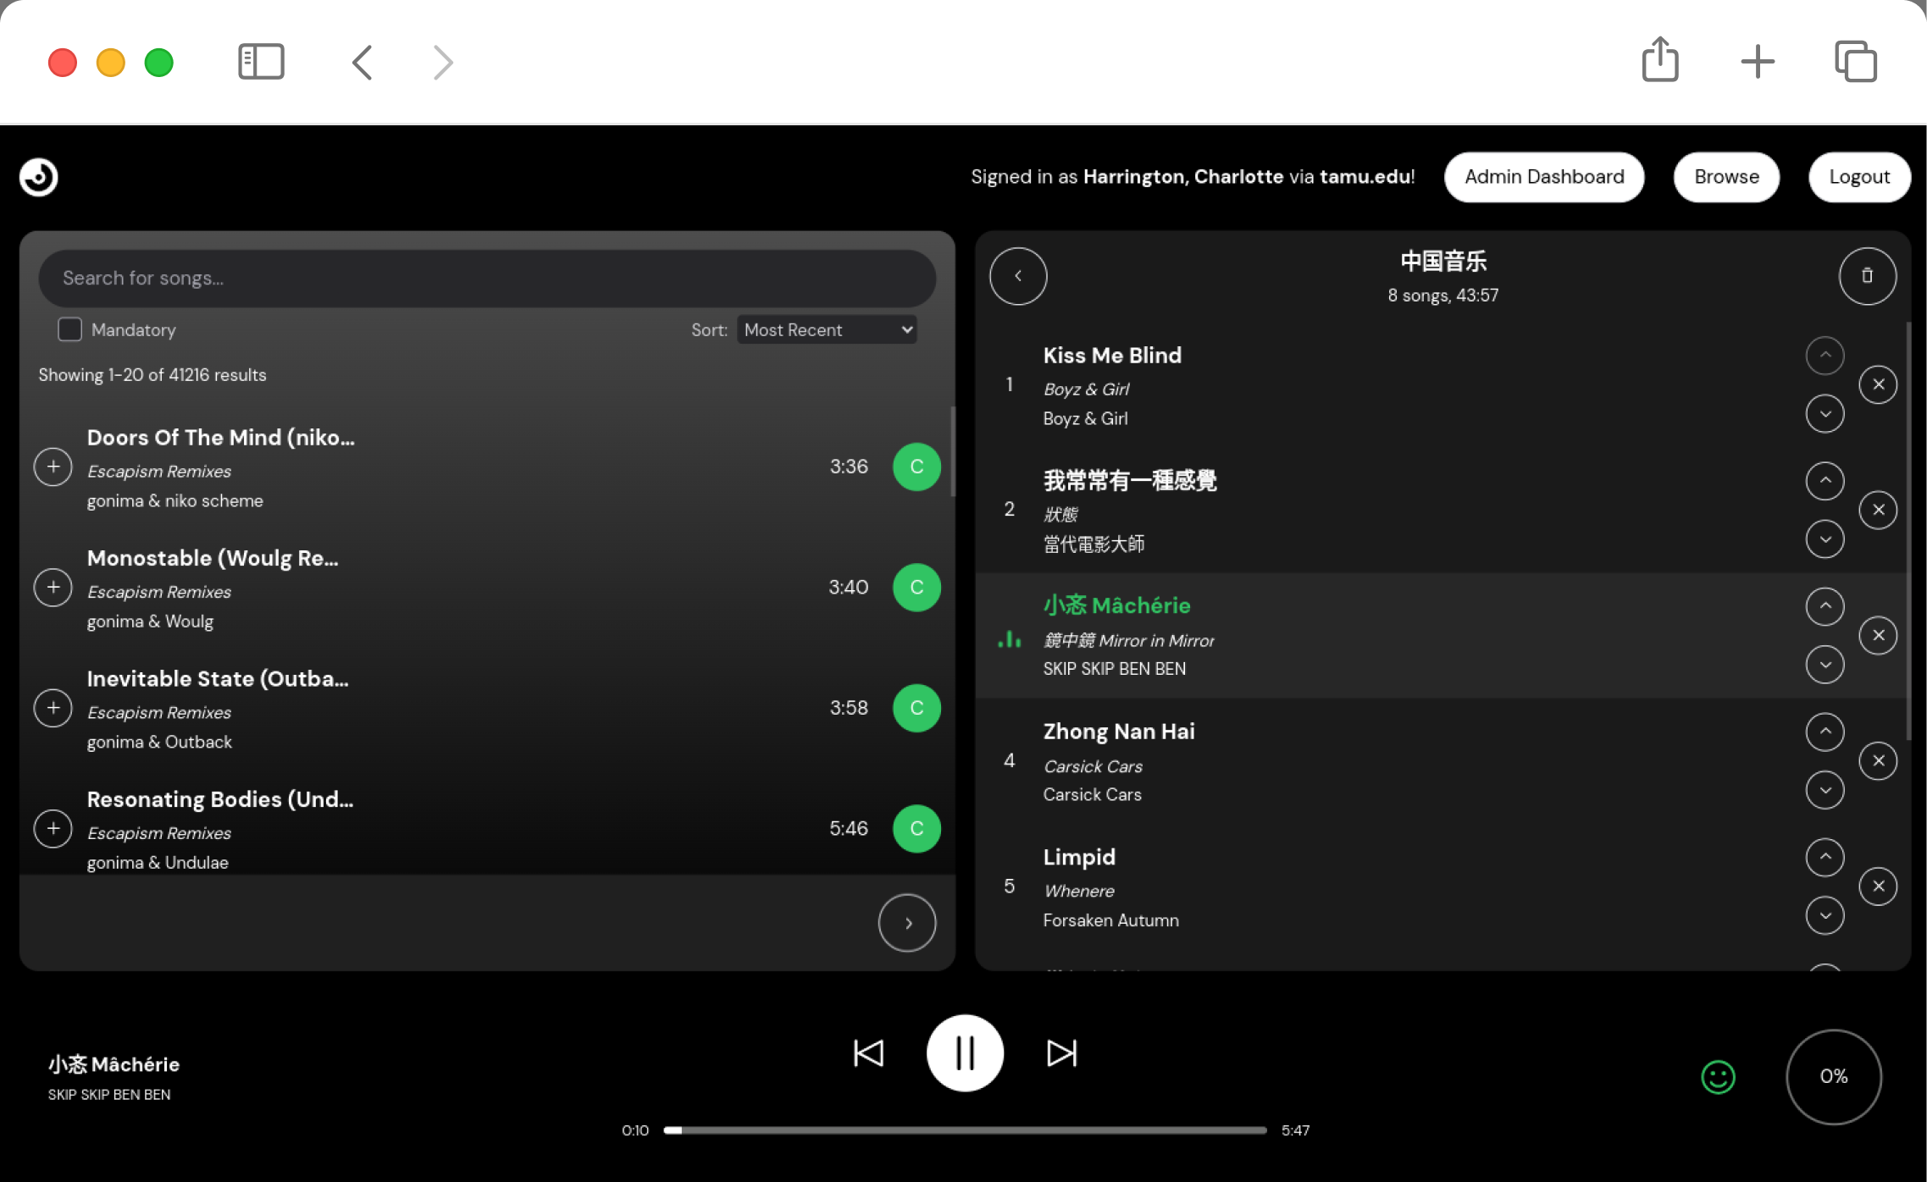Click the Admin Dashboard button
The image size is (1927, 1182).
coord(1544,176)
